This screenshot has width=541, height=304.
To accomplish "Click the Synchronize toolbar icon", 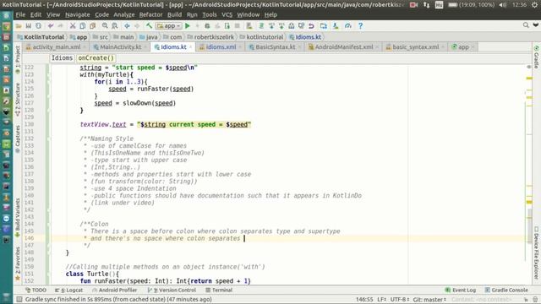I will click(x=39, y=26).
